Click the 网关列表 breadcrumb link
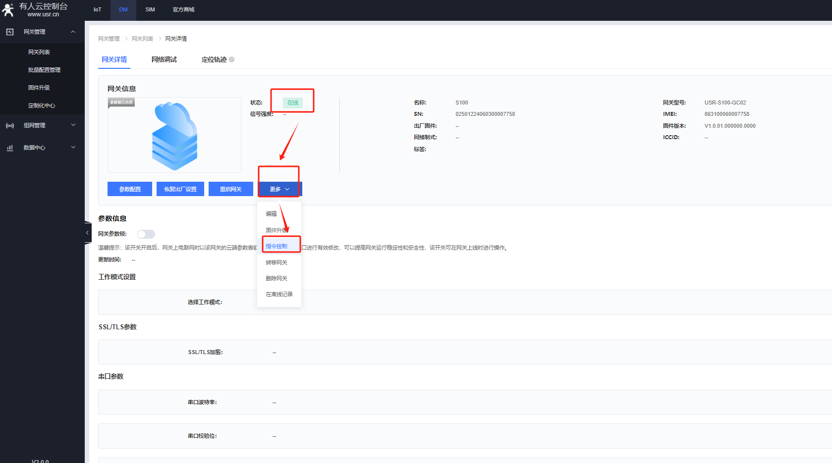The width and height of the screenshot is (832, 463). 142,39
